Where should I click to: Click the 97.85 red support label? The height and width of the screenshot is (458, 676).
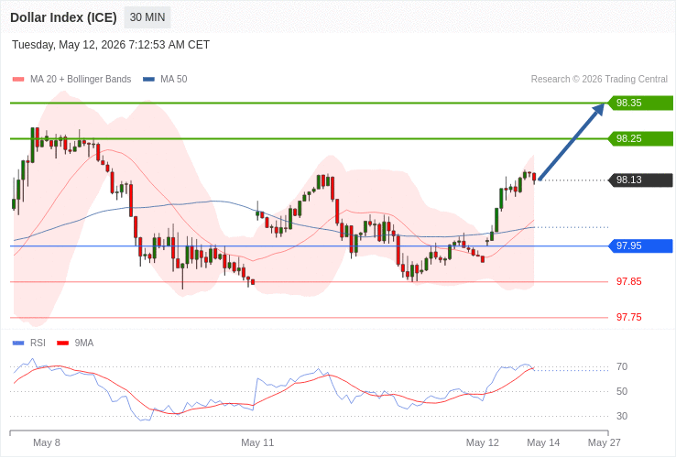pos(628,281)
